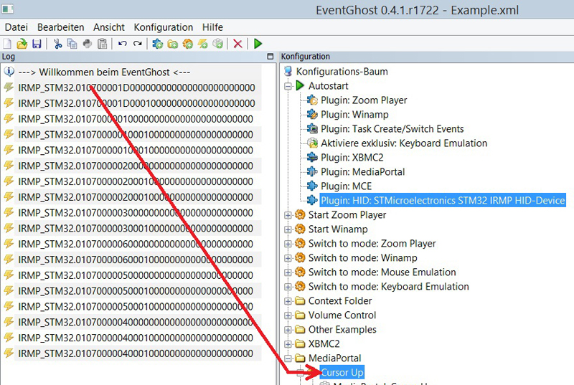Click the New file toolbar icon
The height and width of the screenshot is (385, 574).
(x=7, y=44)
